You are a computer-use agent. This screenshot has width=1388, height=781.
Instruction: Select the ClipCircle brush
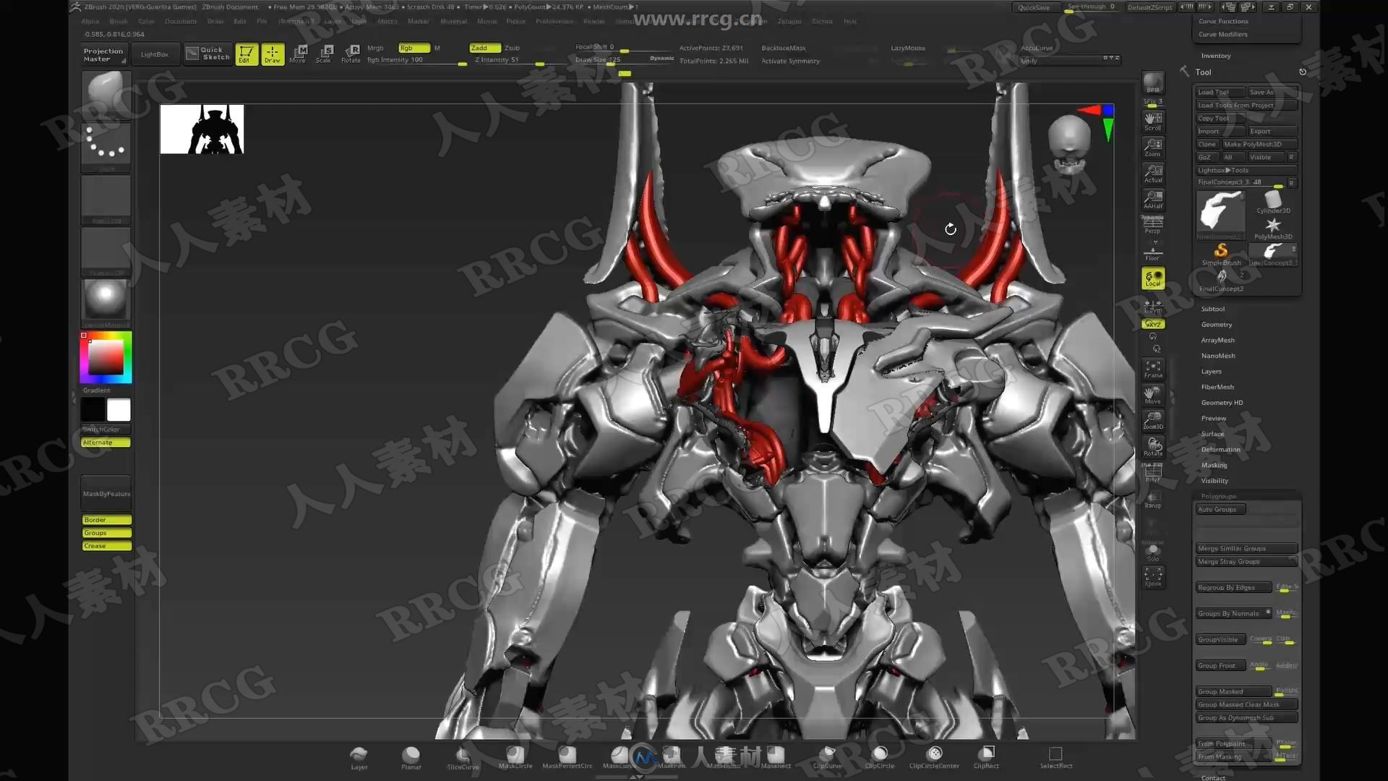click(880, 757)
